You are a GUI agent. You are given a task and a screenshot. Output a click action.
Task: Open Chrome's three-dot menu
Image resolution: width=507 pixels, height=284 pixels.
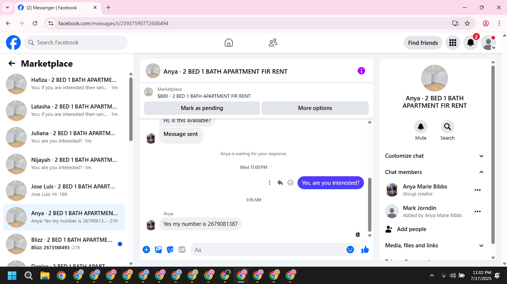click(x=499, y=23)
